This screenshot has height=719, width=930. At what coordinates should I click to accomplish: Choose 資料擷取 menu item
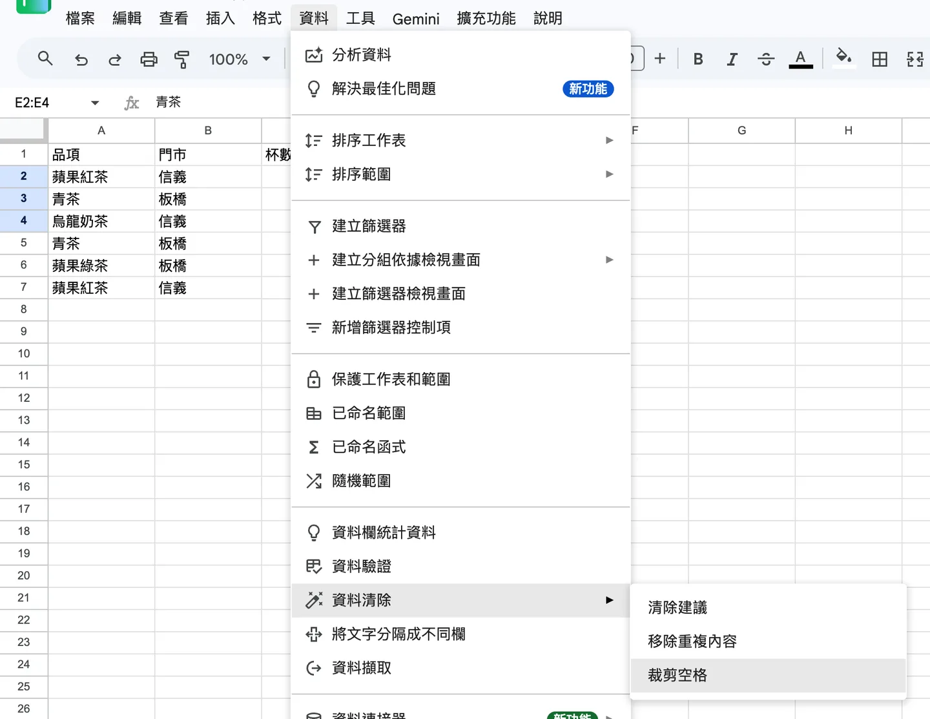click(x=460, y=668)
